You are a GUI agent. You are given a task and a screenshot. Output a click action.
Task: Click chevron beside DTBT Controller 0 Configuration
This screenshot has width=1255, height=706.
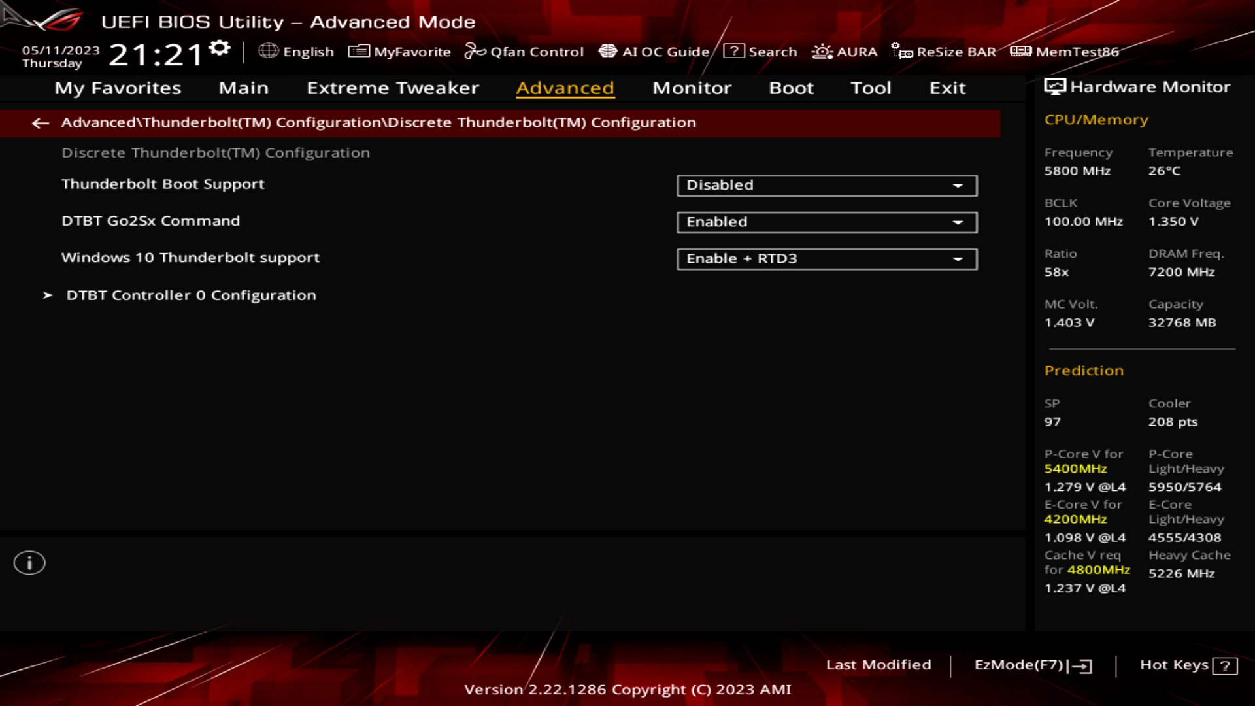48,295
